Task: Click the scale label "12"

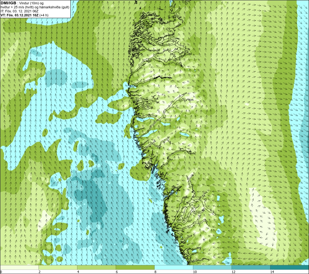Action: (x=233, y=272)
